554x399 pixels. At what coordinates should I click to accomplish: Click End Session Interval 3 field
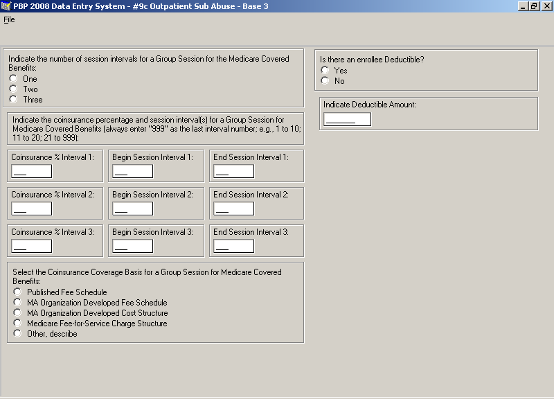[x=234, y=247]
